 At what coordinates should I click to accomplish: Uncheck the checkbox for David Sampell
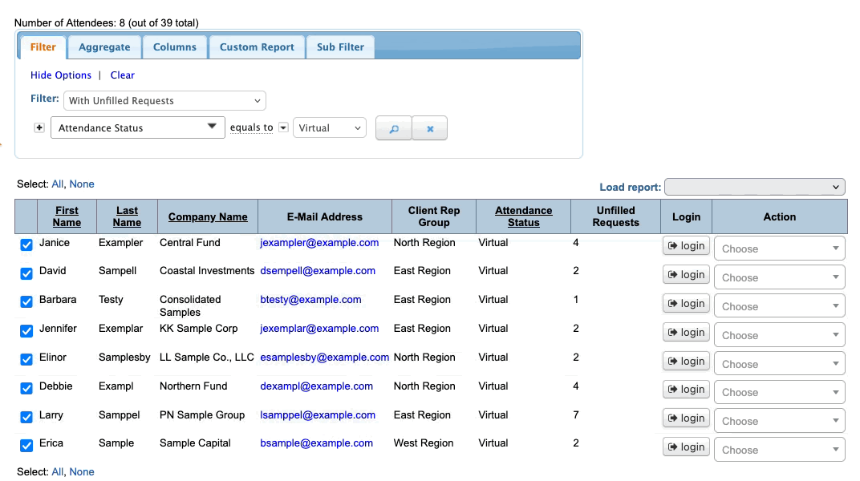[x=26, y=274]
